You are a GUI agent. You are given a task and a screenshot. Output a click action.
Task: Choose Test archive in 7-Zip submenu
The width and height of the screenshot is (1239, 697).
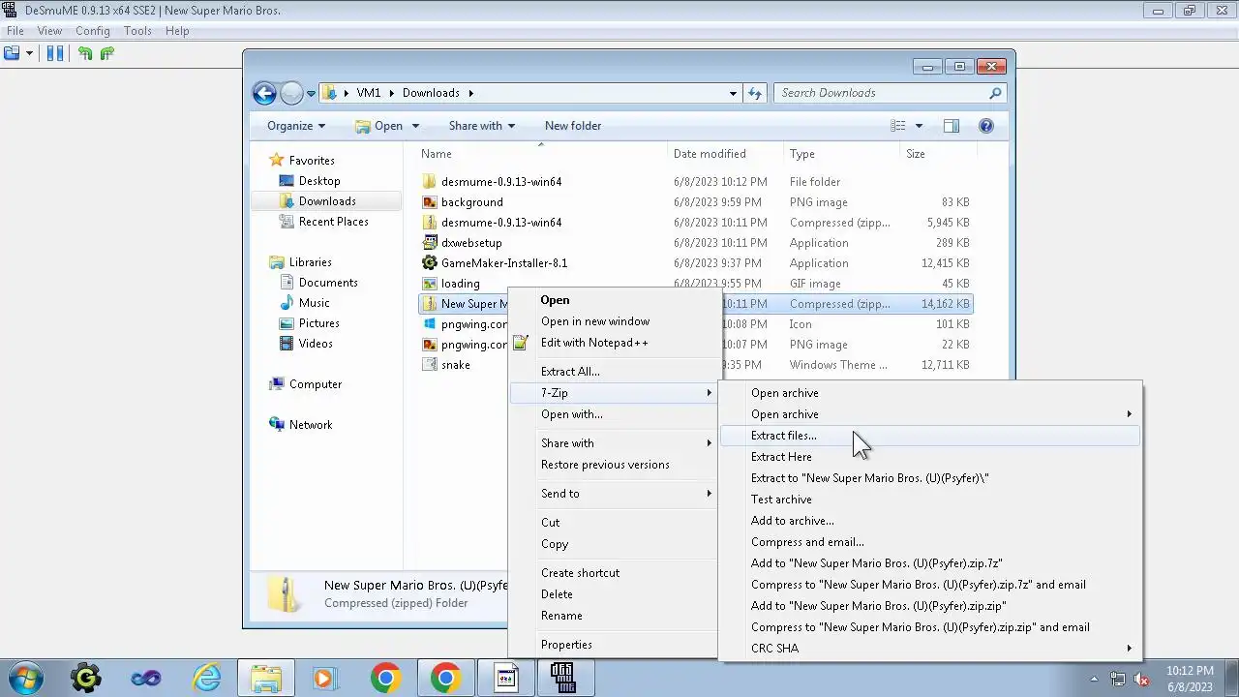[930, 500]
